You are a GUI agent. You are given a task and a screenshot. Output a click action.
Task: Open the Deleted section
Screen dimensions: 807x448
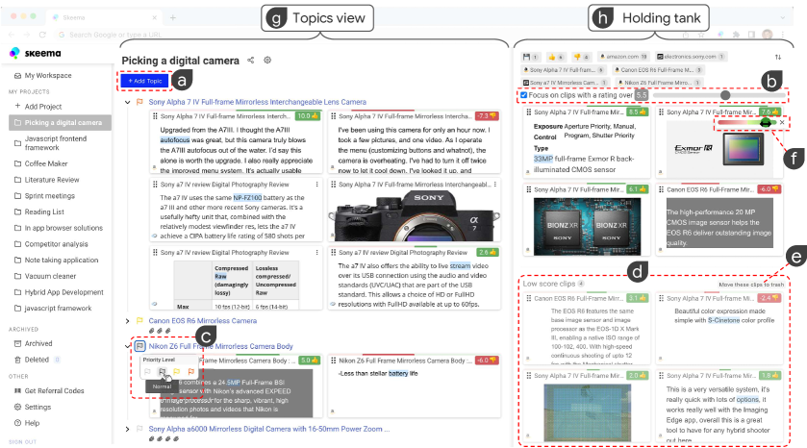(37, 360)
